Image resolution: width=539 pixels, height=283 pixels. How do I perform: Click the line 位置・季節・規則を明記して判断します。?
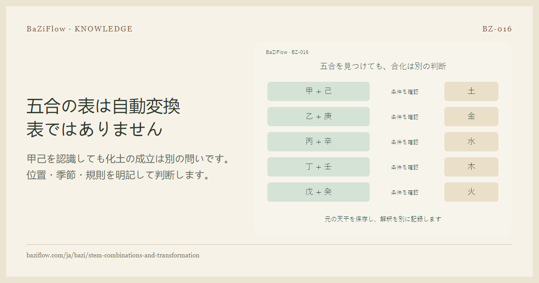click(x=119, y=175)
